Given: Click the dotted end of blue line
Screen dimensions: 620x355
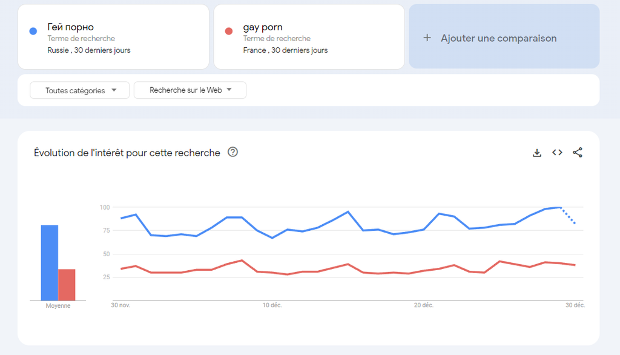Looking at the screenshot, I should click(569, 216).
